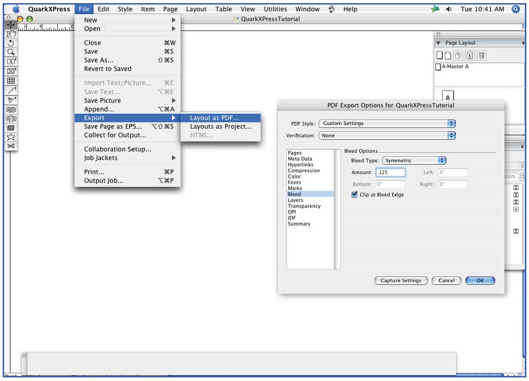Viewport: 529px width, 381px height.
Task: Click the volume speaker icon in menu bar
Action: [x=448, y=9]
